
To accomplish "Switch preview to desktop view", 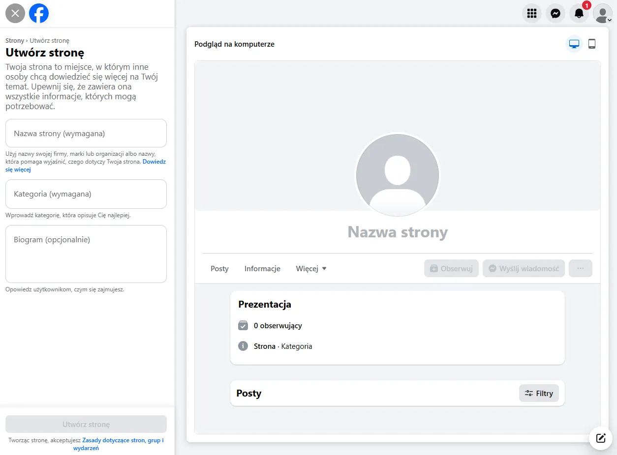I will [x=574, y=44].
